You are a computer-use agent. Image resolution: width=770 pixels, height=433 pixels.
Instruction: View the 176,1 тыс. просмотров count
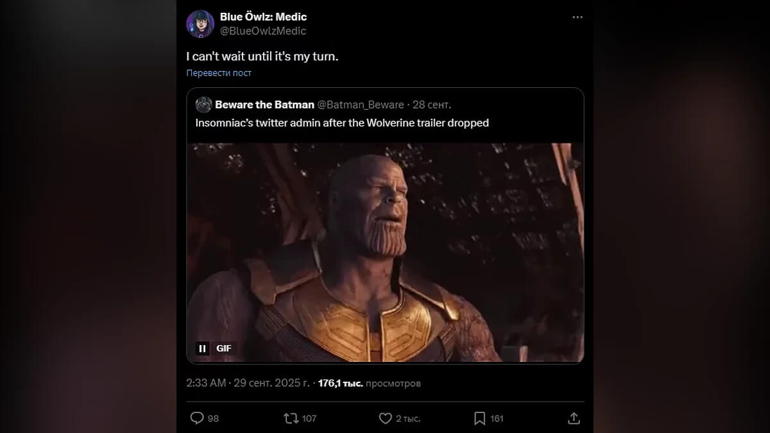click(370, 383)
